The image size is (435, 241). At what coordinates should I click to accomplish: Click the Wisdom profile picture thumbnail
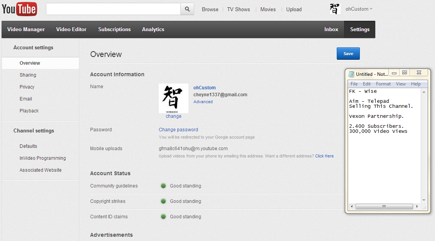[173, 98]
